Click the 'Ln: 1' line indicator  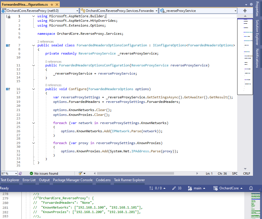pos(209,174)
